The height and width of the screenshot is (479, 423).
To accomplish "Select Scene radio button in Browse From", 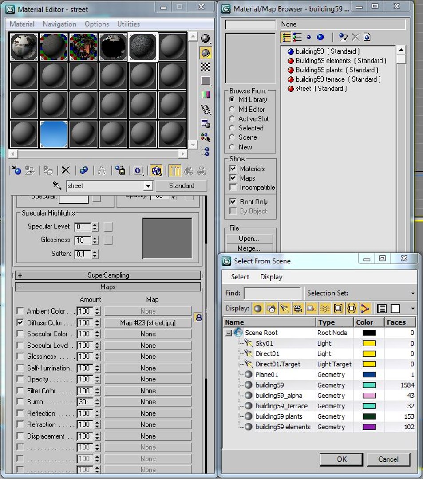I will [x=232, y=137].
